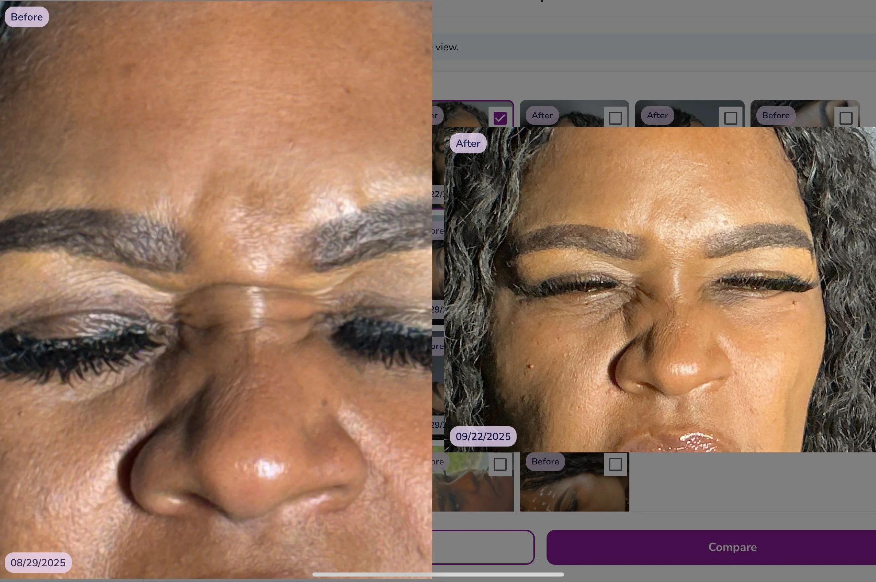
Task: Tick checkbox on bottom-row Before thumbnail
Action: [x=615, y=464]
